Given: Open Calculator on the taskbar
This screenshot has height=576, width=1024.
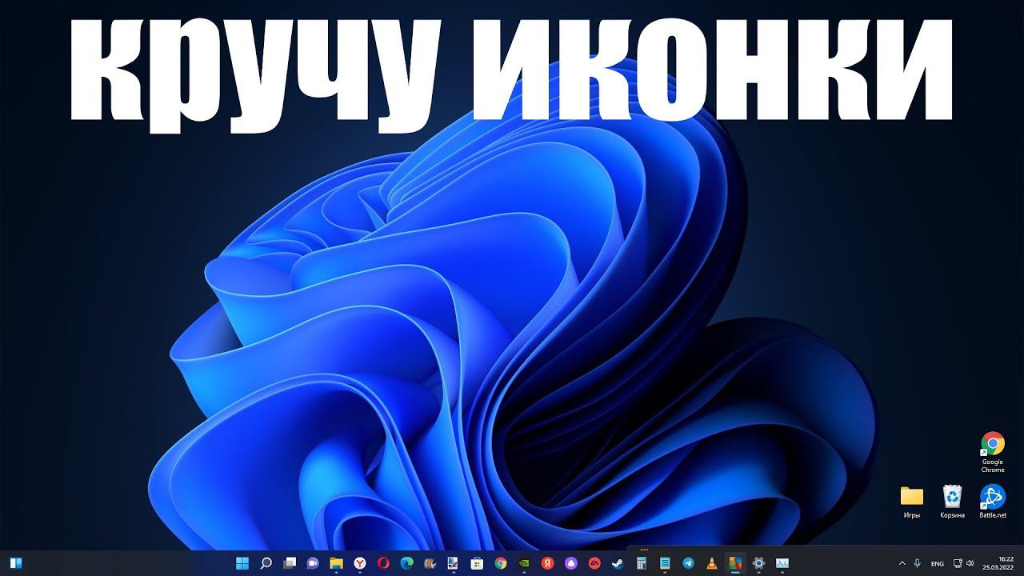Looking at the screenshot, I should click(x=641, y=563).
